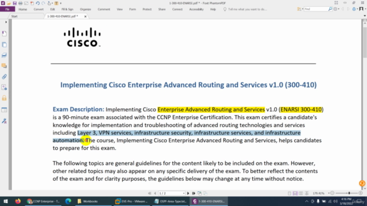The image size is (367, 206).
Task: Open the Windows Start menu
Action: point(5,201)
